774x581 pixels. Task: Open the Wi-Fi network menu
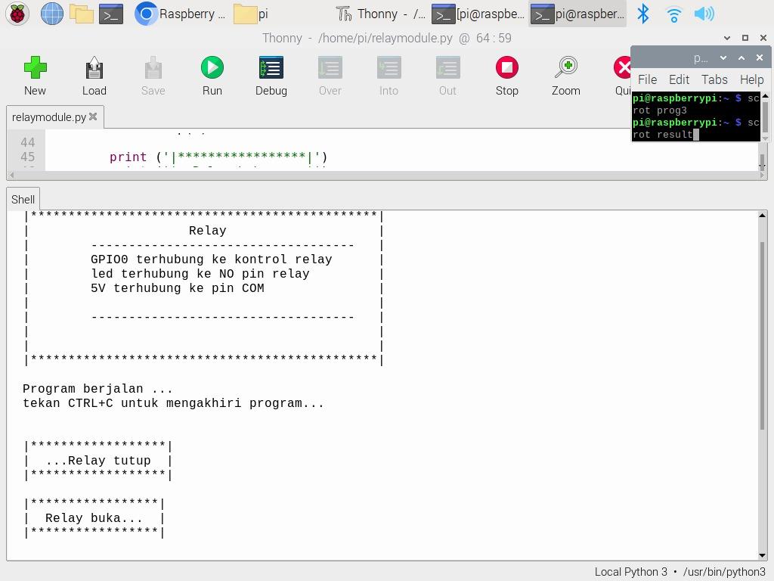coord(673,14)
